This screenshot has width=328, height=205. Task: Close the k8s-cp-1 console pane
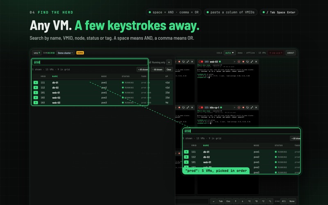pyautogui.click(x=256, y=107)
